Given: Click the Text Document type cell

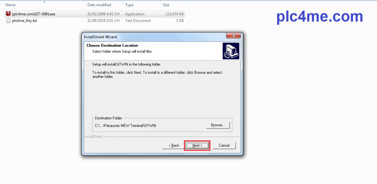Looking at the screenshot, I should pyautogui.click(x=138, y=21).
